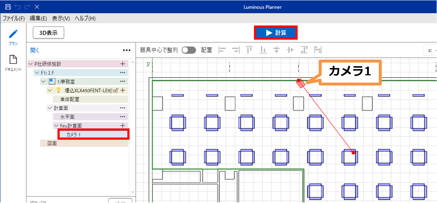Click the 開く link in panel header
This screenshot has width=437, height=203.
point(35,50)
